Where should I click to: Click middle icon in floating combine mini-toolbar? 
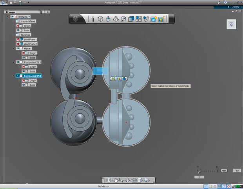coord(119,79)
